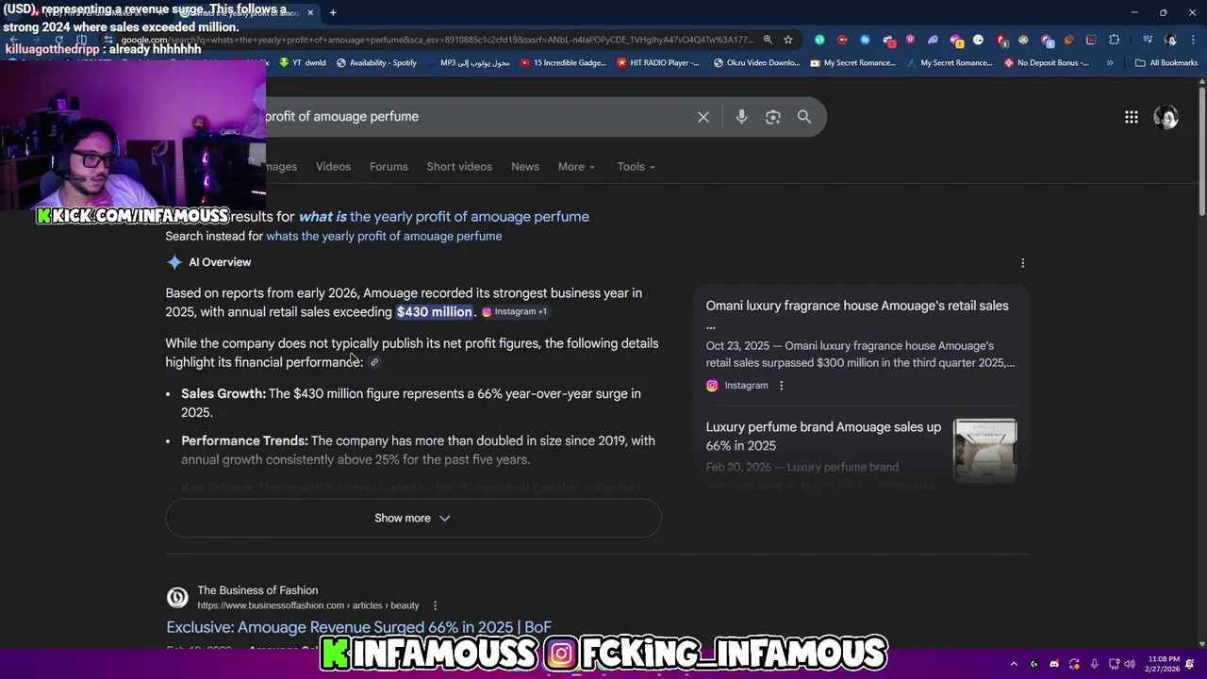Screen dimensions: 1207x679
Task: Search instead for 'whats the yearly profit' link
Action: (x=384, y=237)
